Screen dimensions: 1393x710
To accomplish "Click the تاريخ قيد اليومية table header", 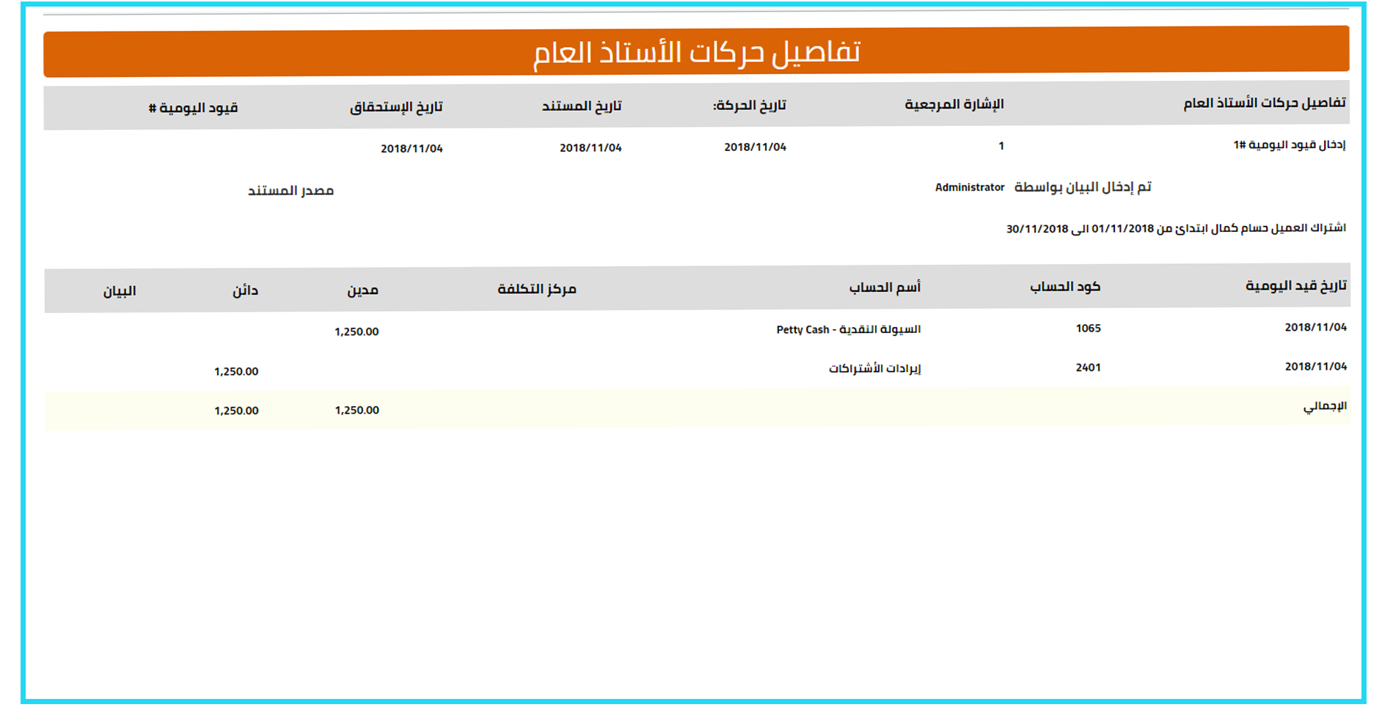I will [x=1295, y=285].
